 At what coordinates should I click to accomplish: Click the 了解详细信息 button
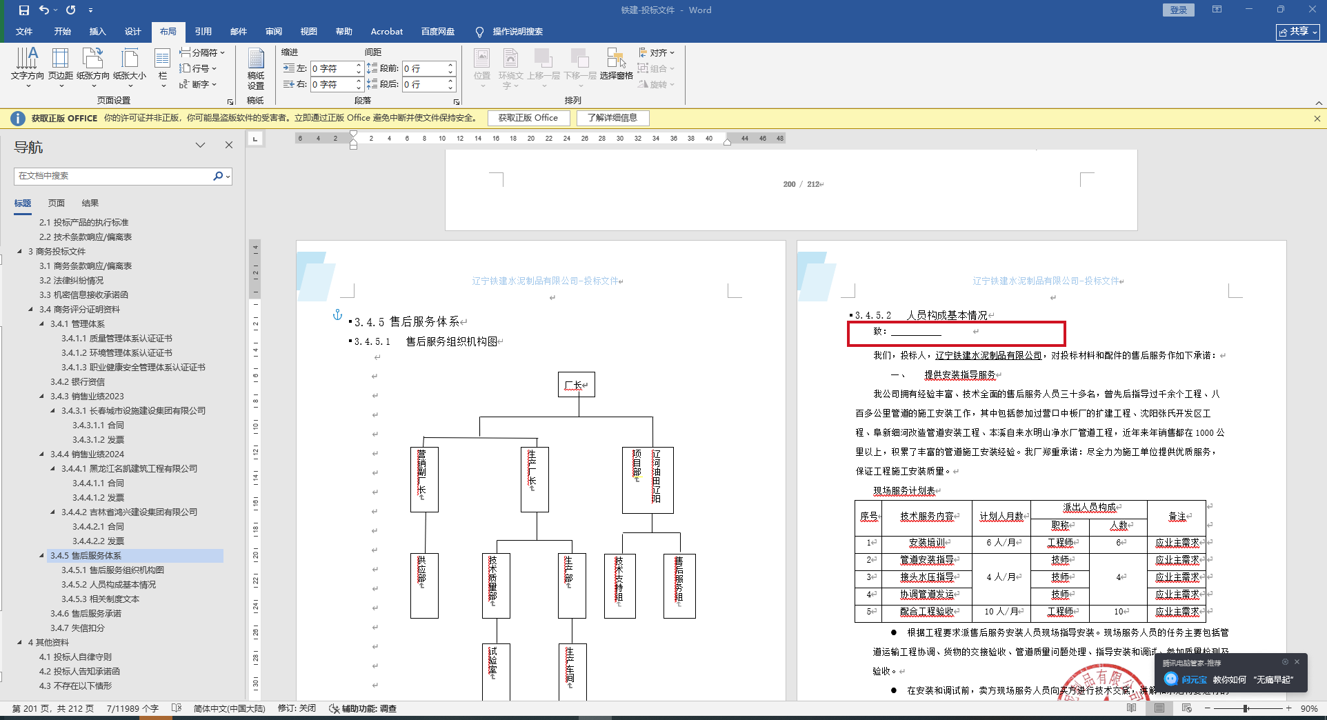[612, 118]
